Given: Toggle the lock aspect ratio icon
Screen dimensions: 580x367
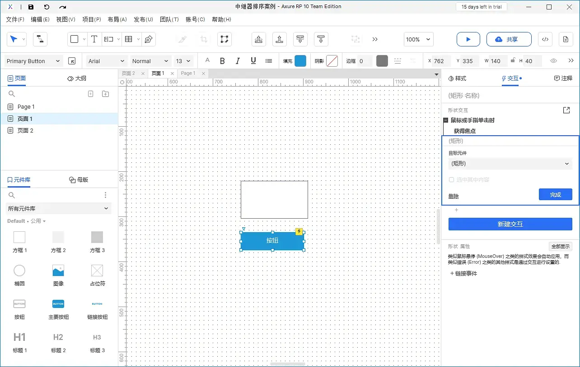Looking at the screenshot, I should (513, 61).
